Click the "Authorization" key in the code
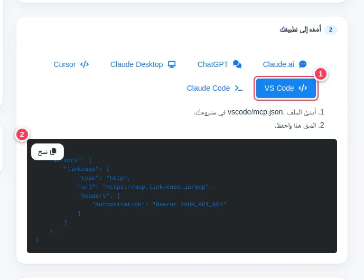The image size is (364, 280). [118, 204]
